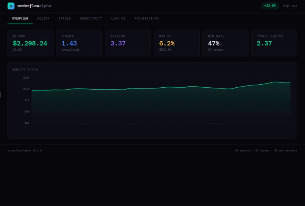
Task: Select the Overview tab
Action: (x=20, y=19)
